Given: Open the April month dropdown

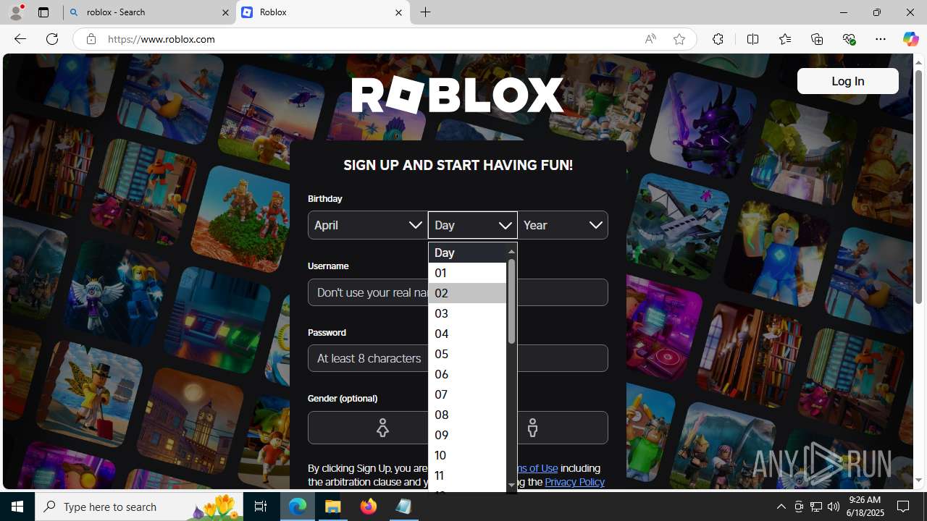Looking at the screenshot, I should (x=368, y=225).
